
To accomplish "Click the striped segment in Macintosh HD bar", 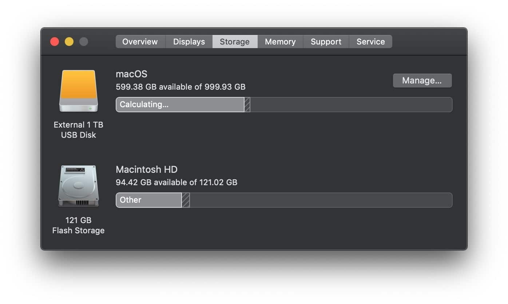I will (186, 200).
